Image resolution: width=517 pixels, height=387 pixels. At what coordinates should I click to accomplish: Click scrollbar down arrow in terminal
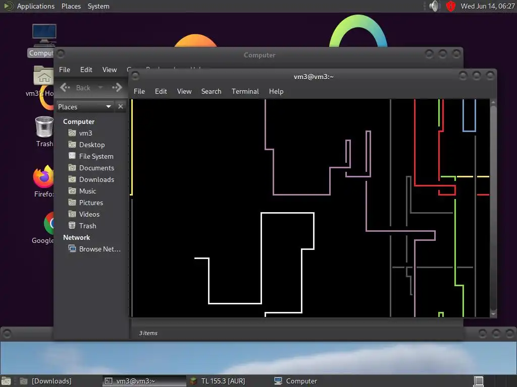click(493, 314)
